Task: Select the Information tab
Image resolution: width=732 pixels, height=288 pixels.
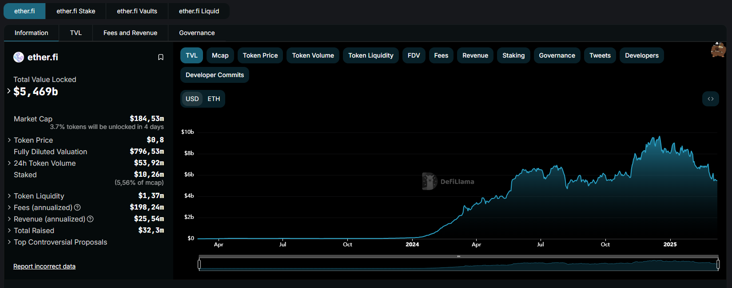Action: click(31, 33)
